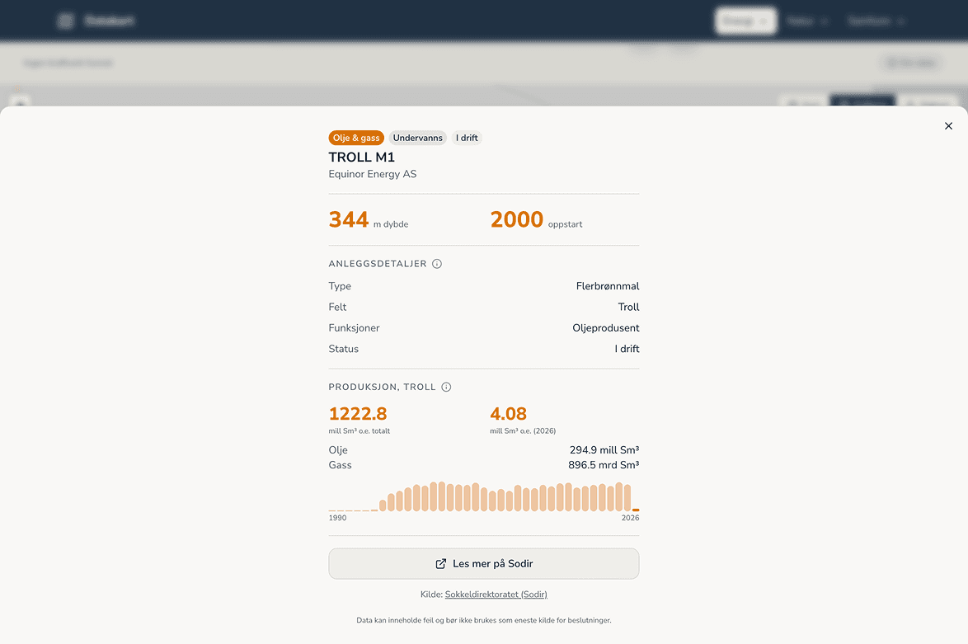This screenshot has width=968, height=644.
Task: Click the Funksjoner row label
Action: (355, 328)
